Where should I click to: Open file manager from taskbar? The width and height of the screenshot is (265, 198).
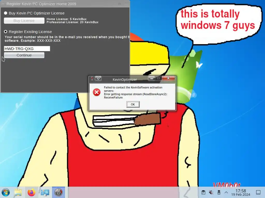(x=18, y=192)
